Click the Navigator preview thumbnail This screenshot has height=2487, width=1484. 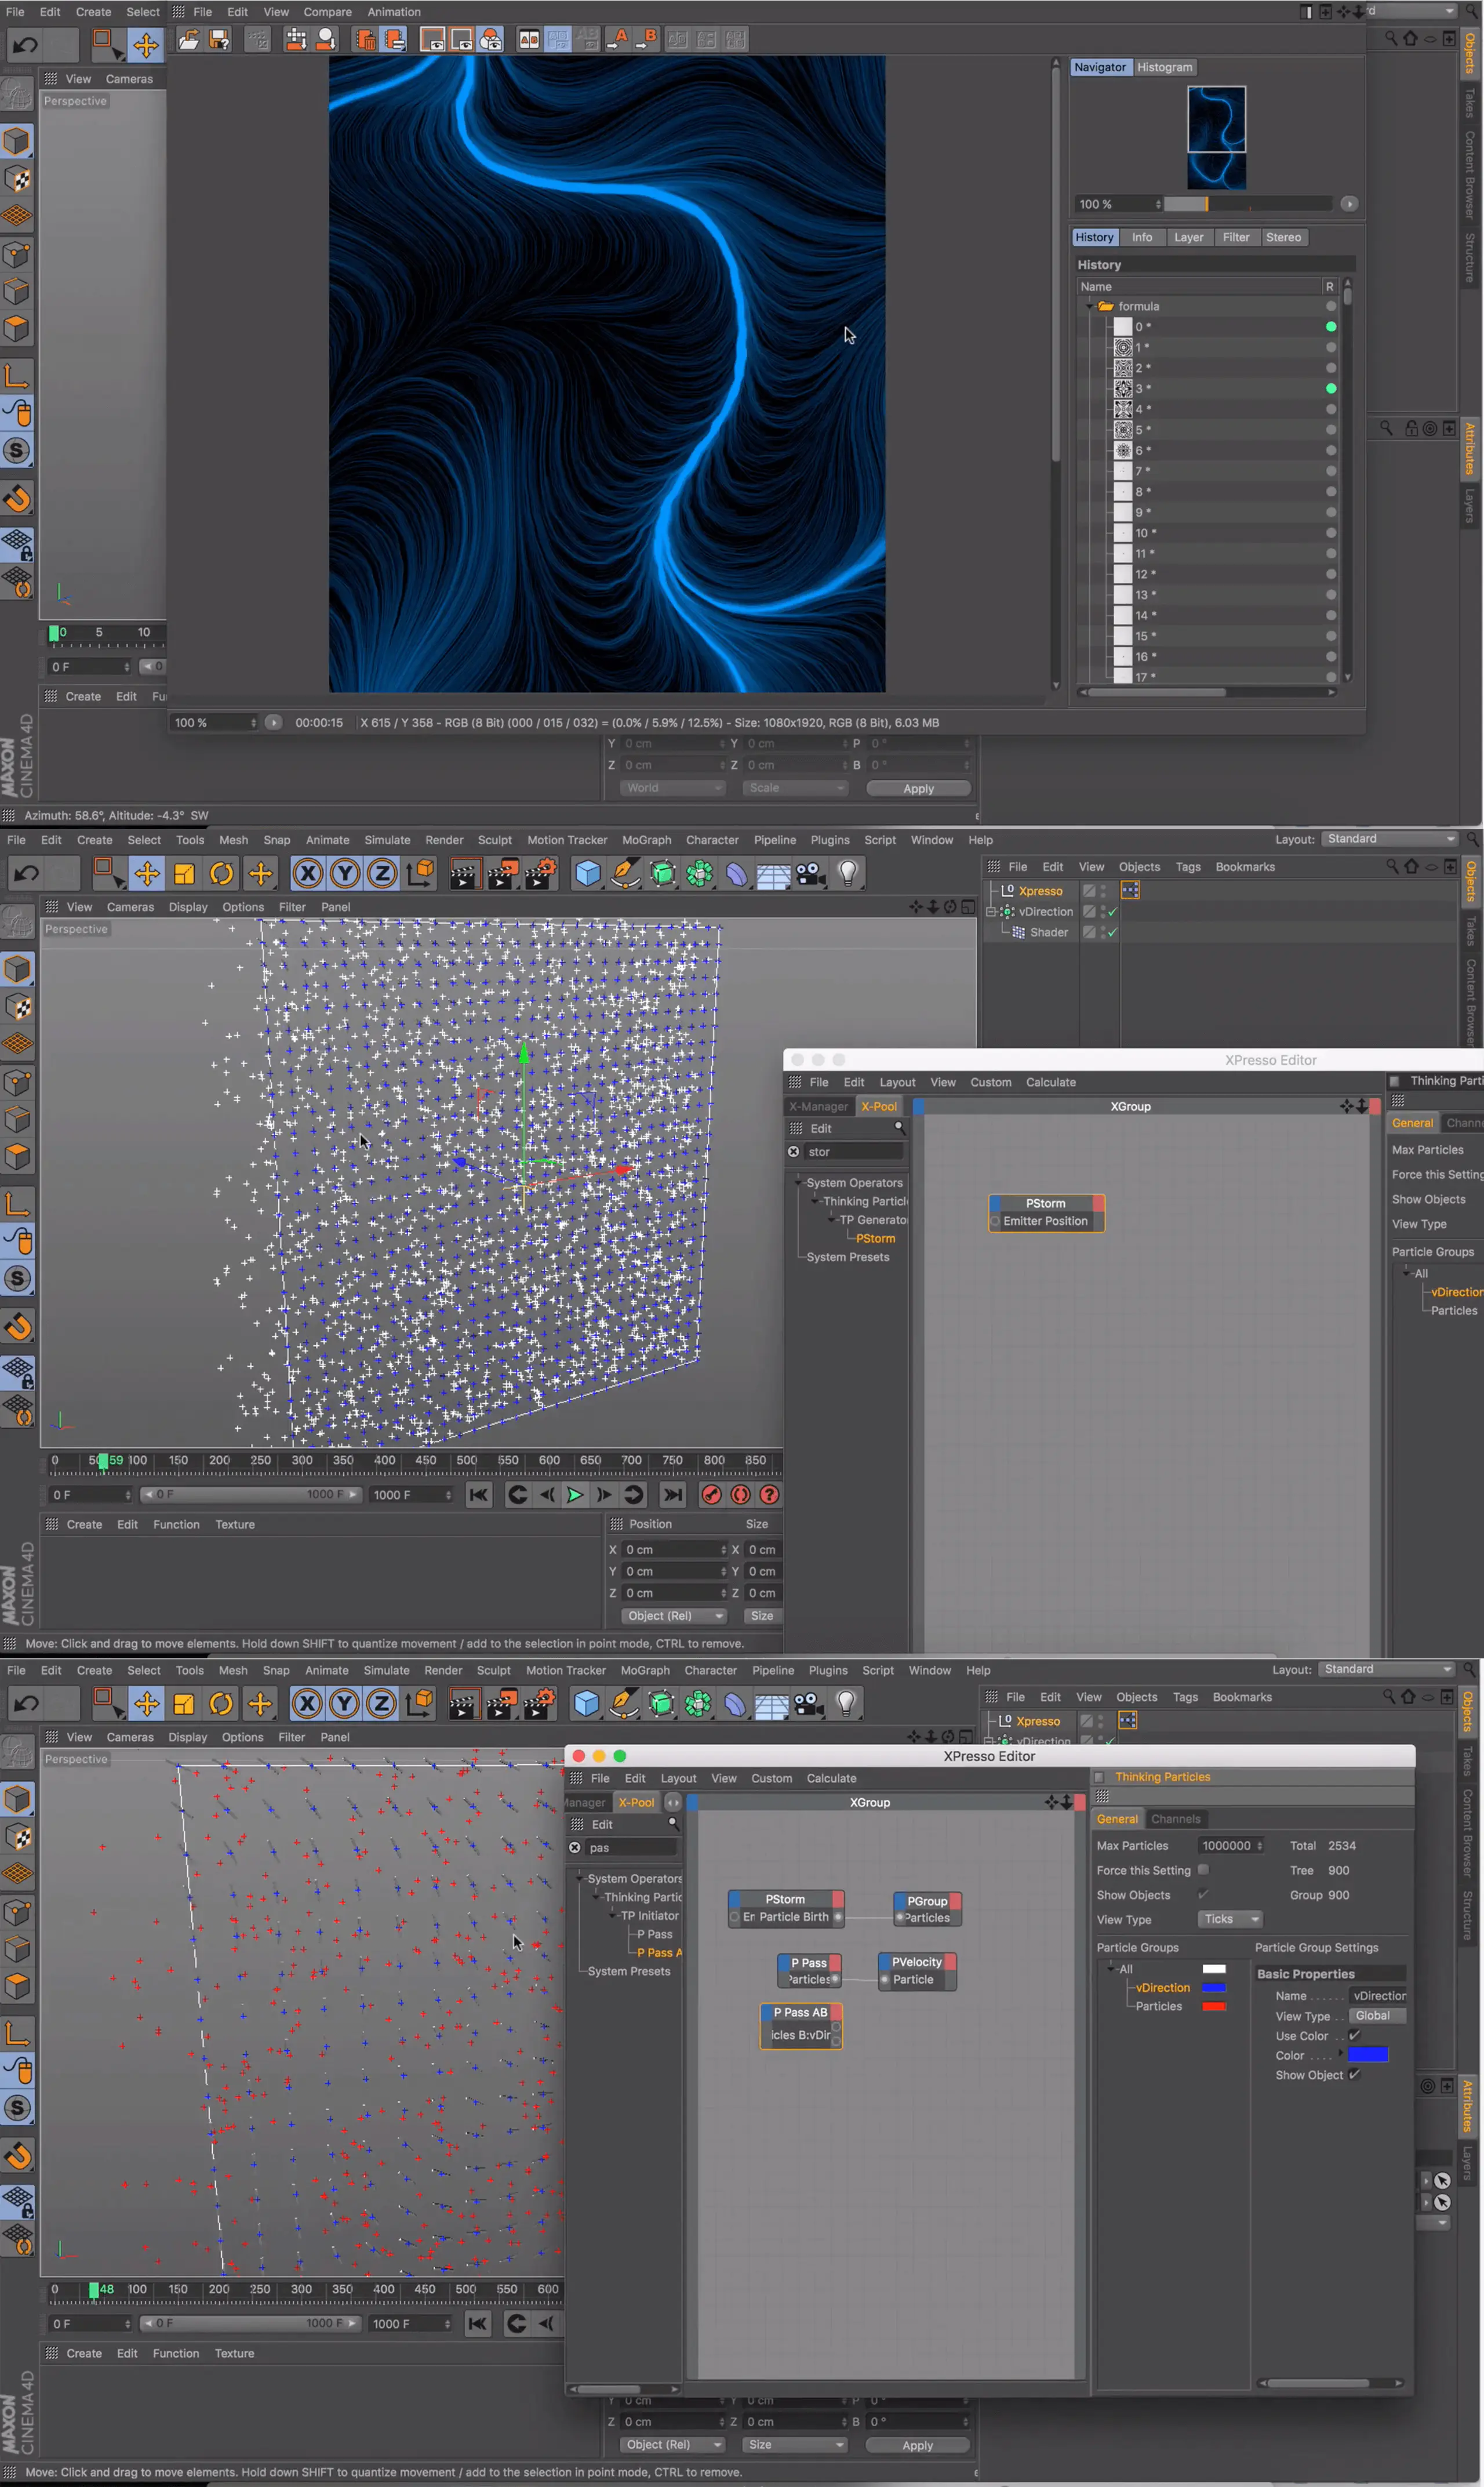point(1217,138)
